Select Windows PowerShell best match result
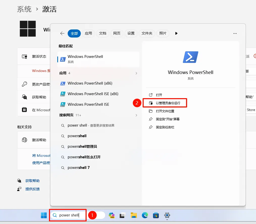The width and height of the screenshot is (256, 224). [x=98, y=59]
